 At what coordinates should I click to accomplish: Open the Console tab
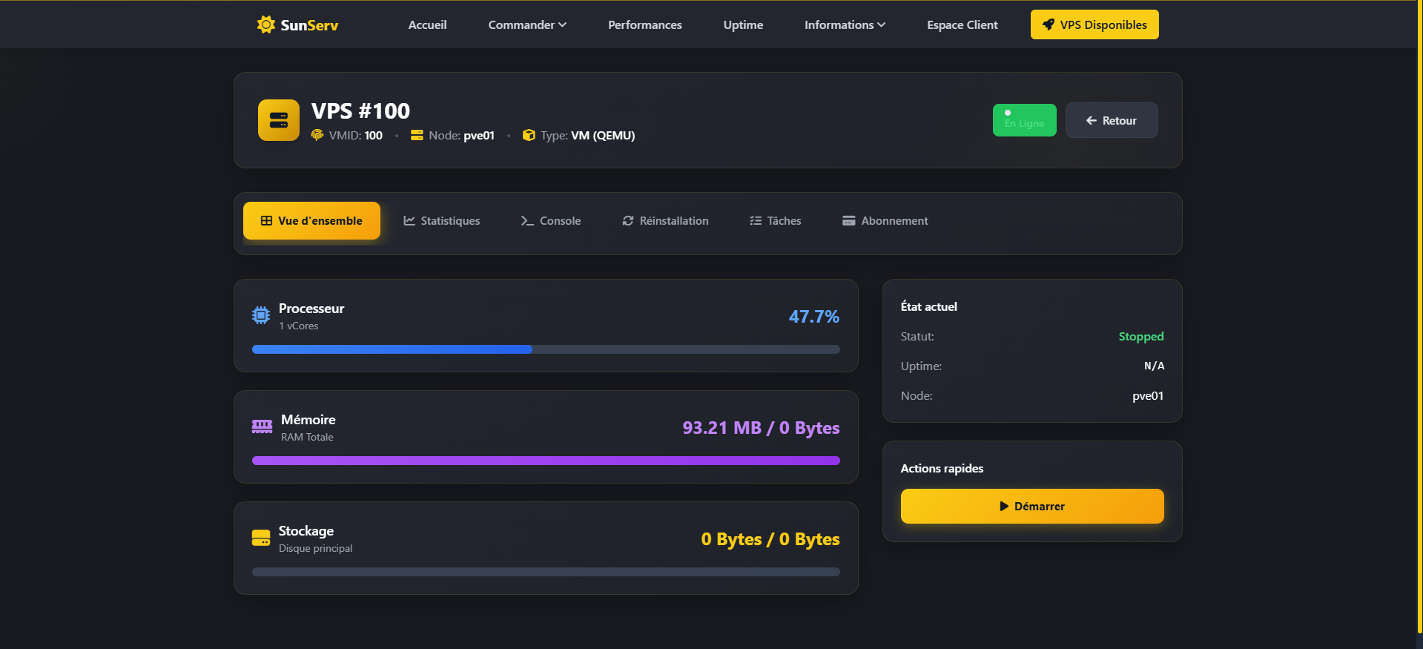click(x=551, y=221)
